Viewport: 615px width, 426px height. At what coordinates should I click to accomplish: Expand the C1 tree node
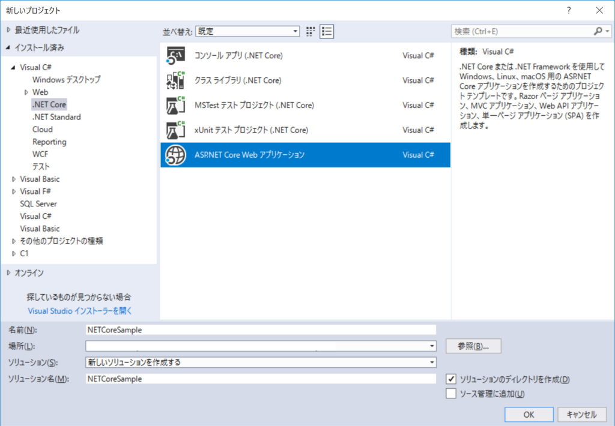[x=14, y=254]
